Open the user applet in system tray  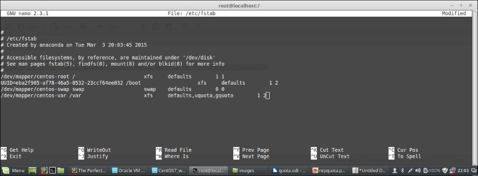[395, 171]
